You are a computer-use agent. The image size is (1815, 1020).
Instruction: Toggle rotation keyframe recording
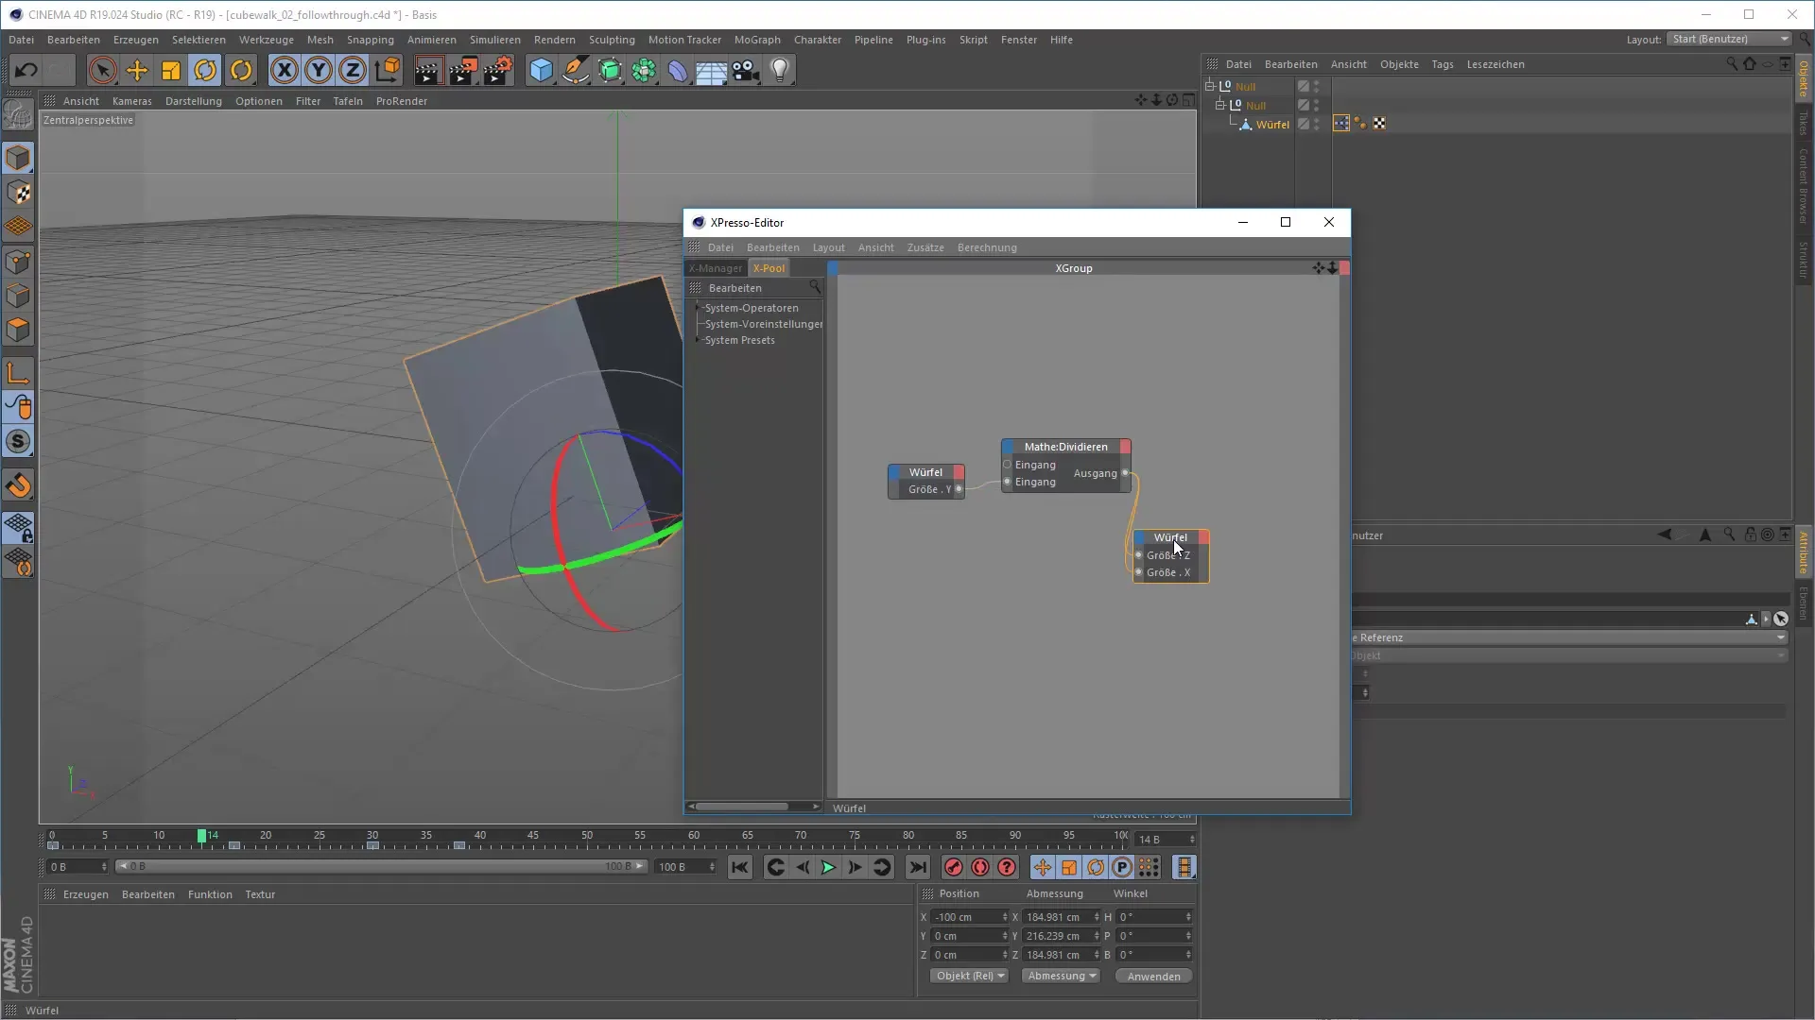click(x=1096, y=867)
